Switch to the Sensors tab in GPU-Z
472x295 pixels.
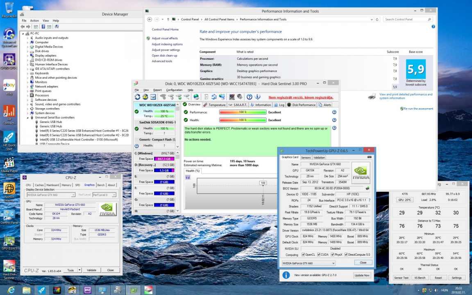tap(306, 157)
